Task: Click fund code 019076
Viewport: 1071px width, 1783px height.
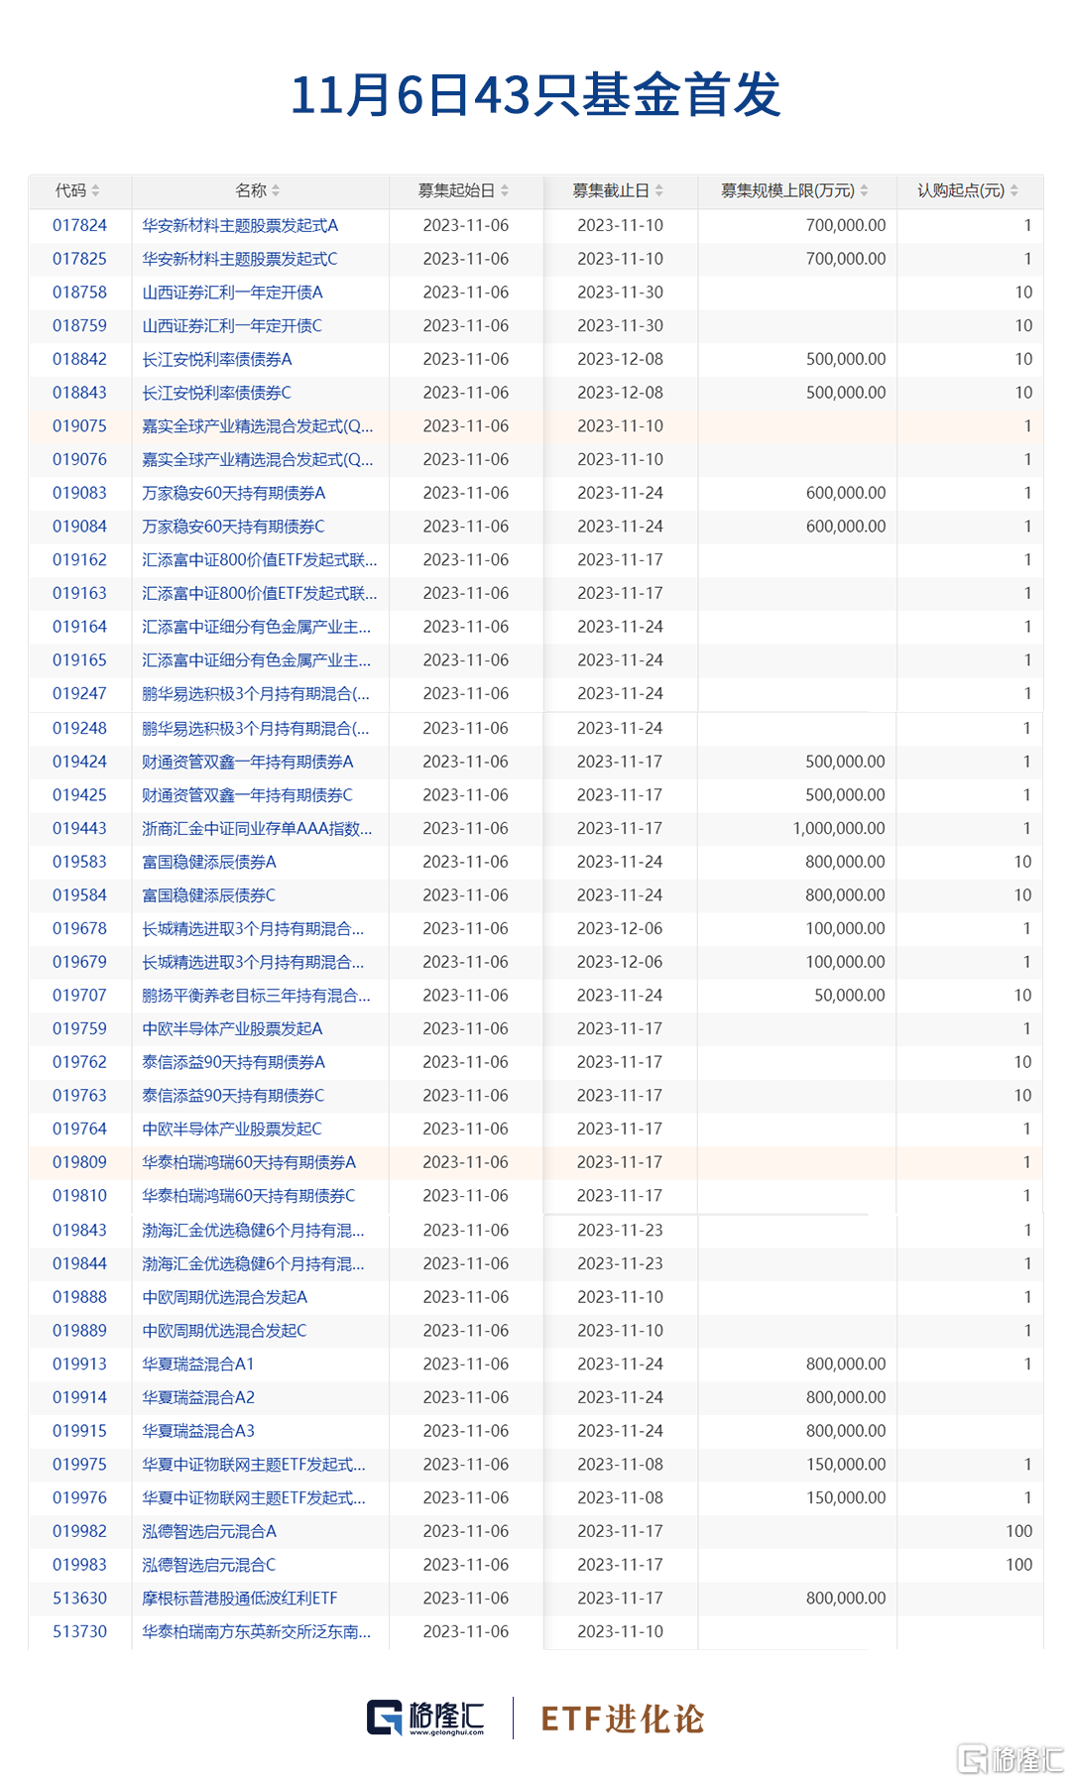Action: pyautogui.click(x=79, y=459)
